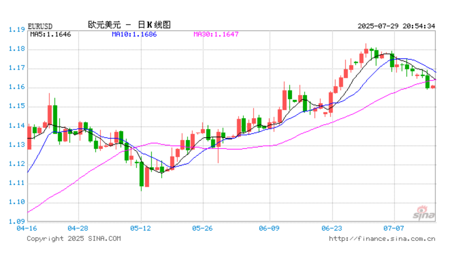
Task: Click the 1.09 price level label
Action: click(16, 222)
